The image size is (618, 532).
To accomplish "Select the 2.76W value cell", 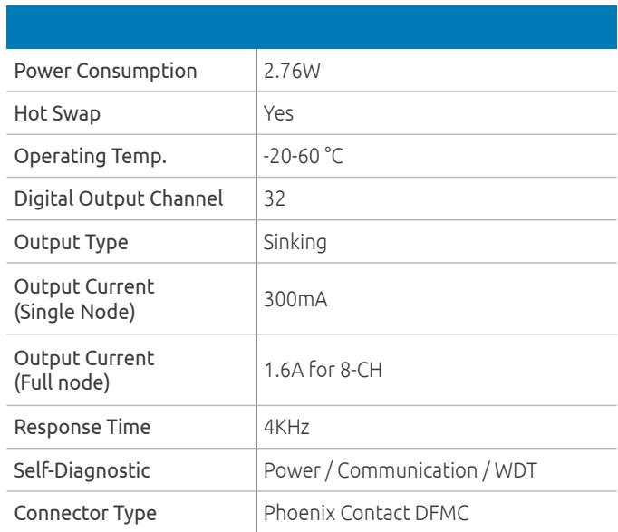I will 292,72.
